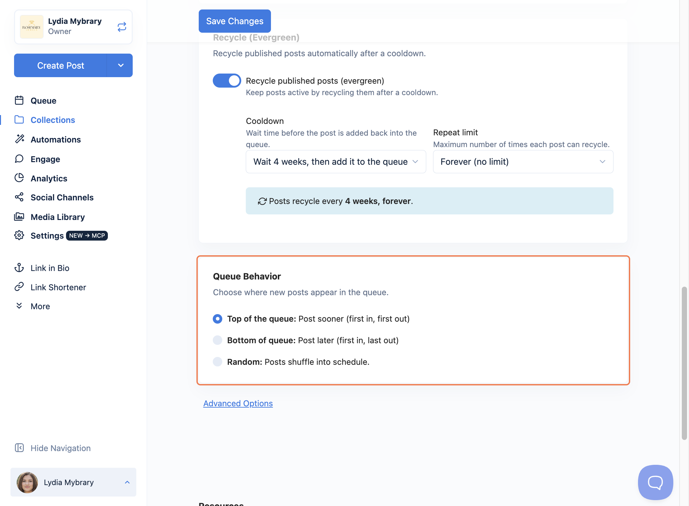689x506 pixels.
Task: Open Media Library image icon
Action: point(19,217)
